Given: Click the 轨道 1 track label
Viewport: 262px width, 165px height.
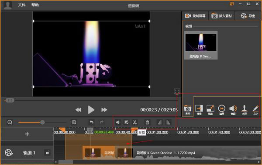Looking at the screenshot, I should (29, 153).
